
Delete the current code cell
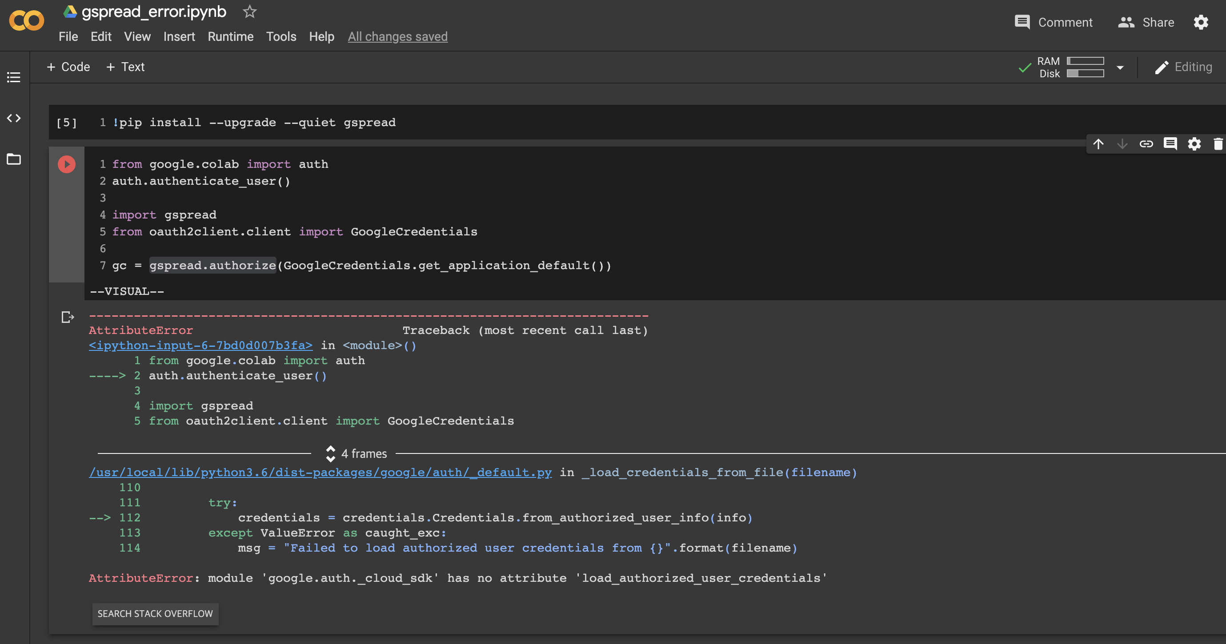point(1218,143)
